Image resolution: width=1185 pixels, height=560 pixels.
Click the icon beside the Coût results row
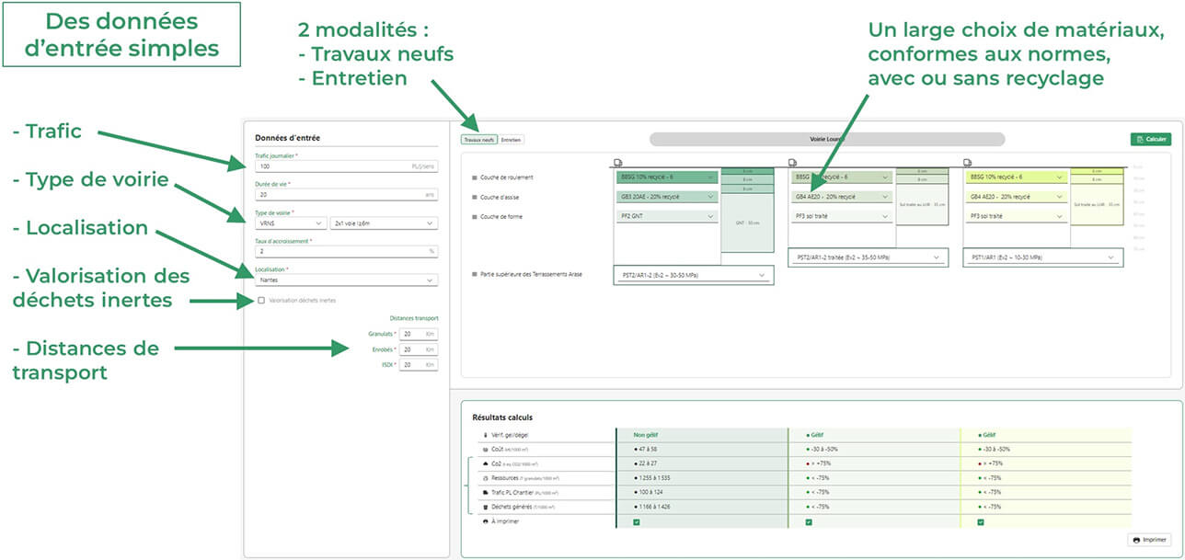pyautogui.click(x=486, y=450)
